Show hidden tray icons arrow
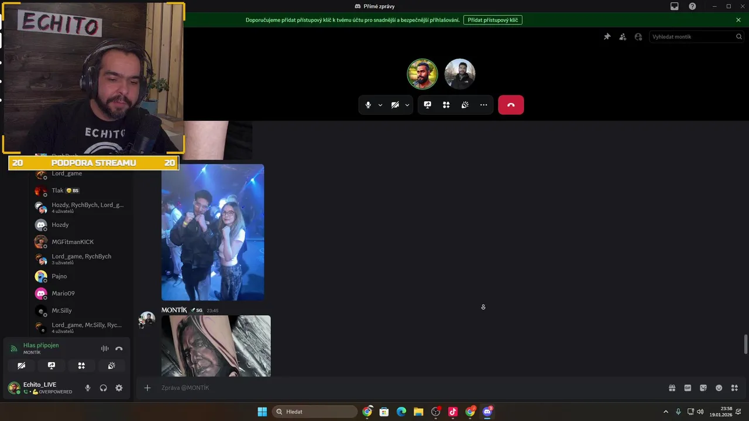 tap(665, 412)
